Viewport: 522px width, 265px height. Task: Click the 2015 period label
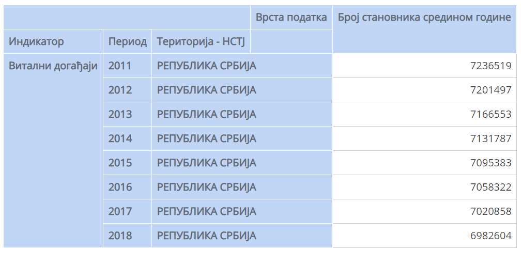tap(120, 163)
